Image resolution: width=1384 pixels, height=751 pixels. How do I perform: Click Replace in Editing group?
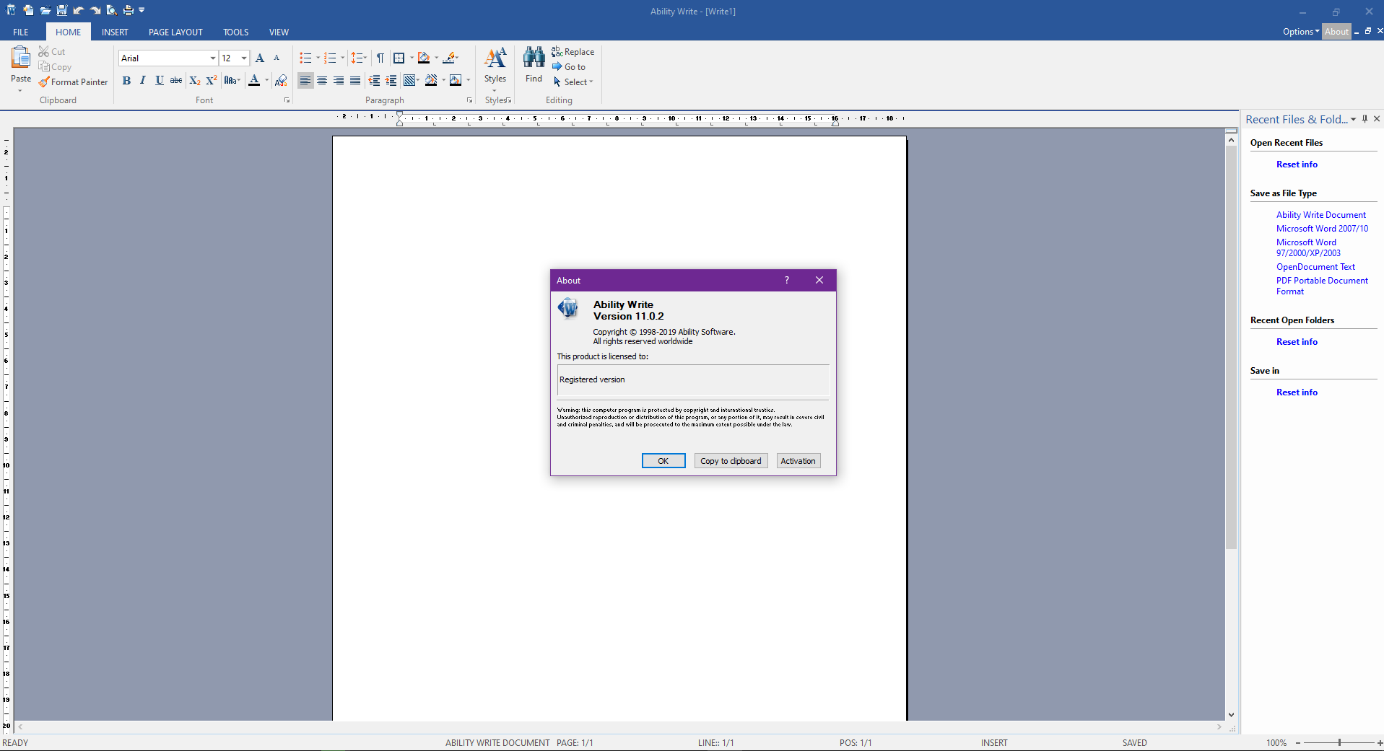click(573, 52)
